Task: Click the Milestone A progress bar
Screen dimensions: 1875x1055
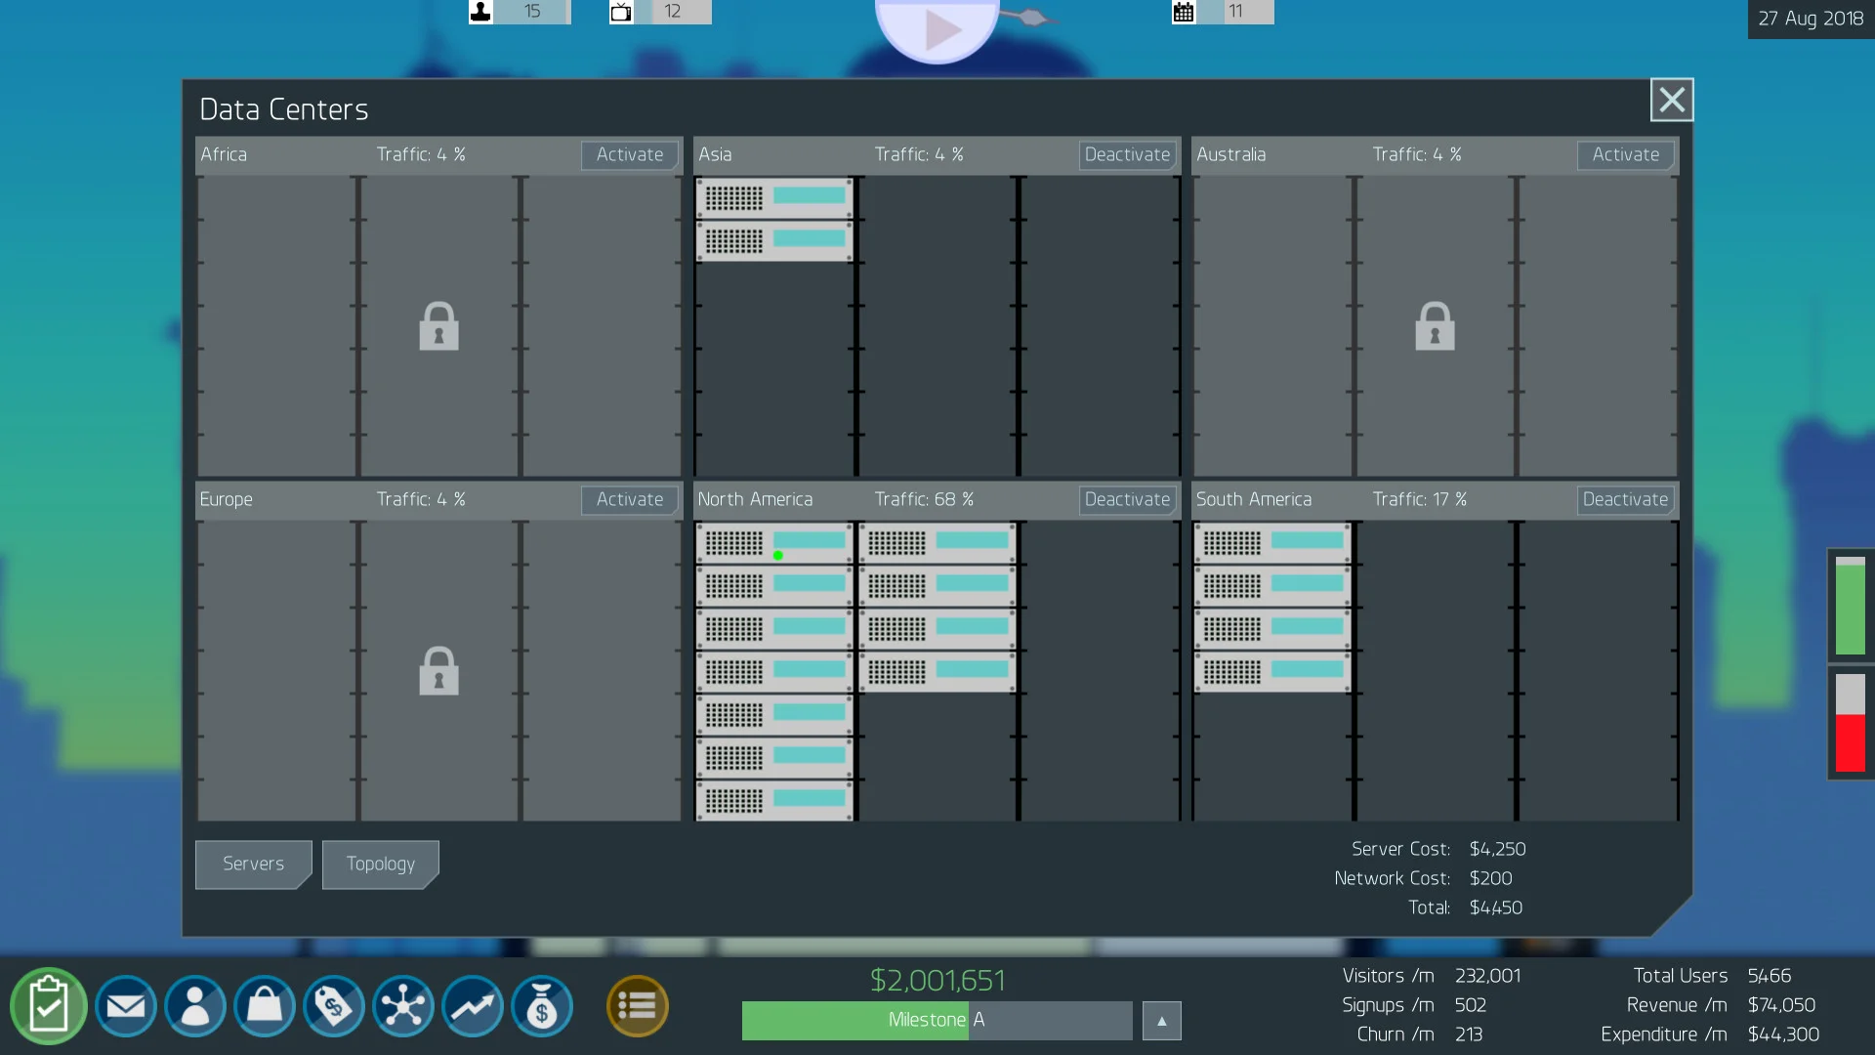Action: click(937, 1021)
